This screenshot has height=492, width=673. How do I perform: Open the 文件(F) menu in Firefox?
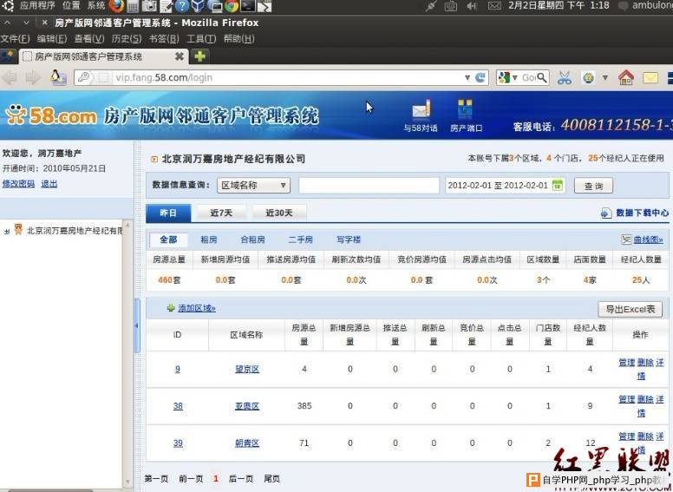[16, 39]
